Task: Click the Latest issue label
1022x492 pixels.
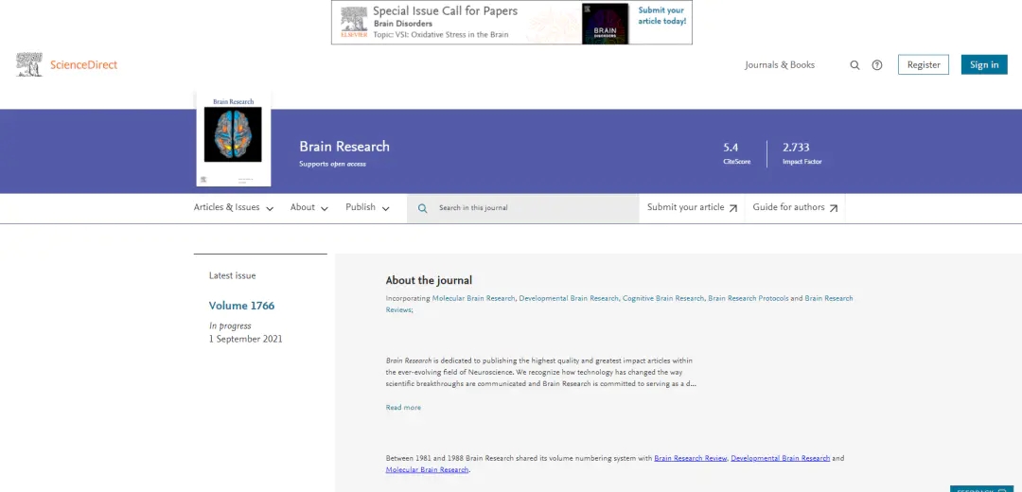Action: (232, 275)
